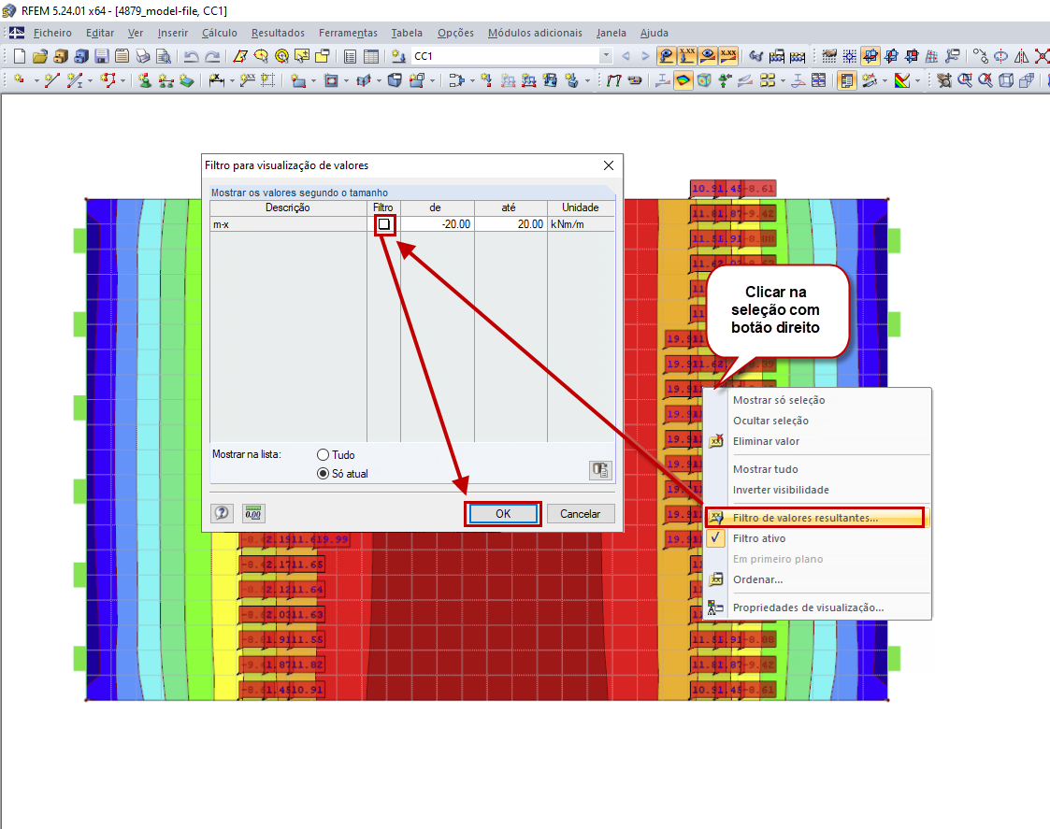Click the 'de' value -20.00 cell
The width and height of the screenshot is (1050, 829).
438,224
